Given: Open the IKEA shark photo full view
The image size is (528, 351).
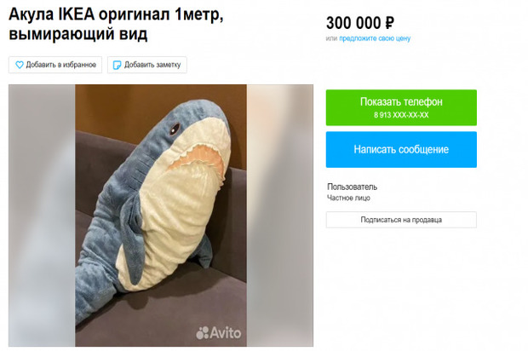Looking at the screenshot, I should tap(161, 216).
